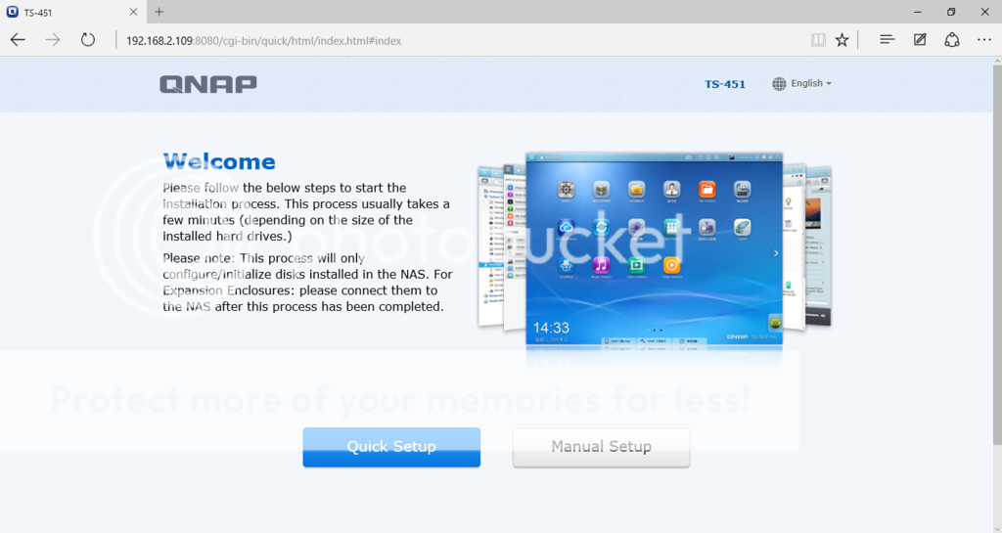Choose Manual Setup
Screen dimensions: 1002x533
(601, 447)
